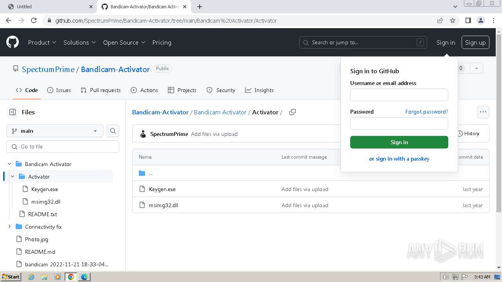Open the Product navigation menu
The width and height of the screenshot is (502, 282).
tap(42, 42)
